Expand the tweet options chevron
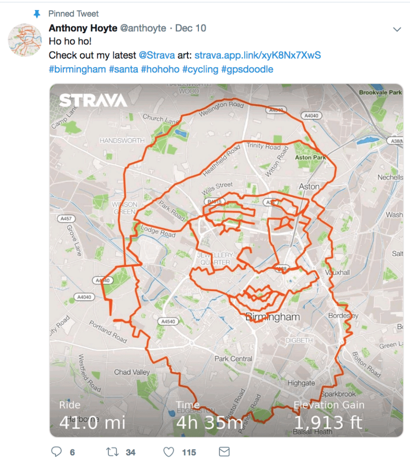 397,29
